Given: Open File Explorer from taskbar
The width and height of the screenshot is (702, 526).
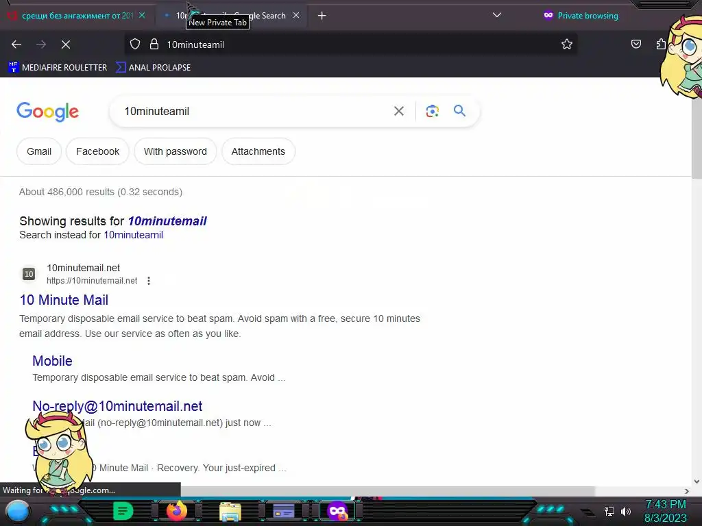Looking at the screenshot, I should click(230, 511).
